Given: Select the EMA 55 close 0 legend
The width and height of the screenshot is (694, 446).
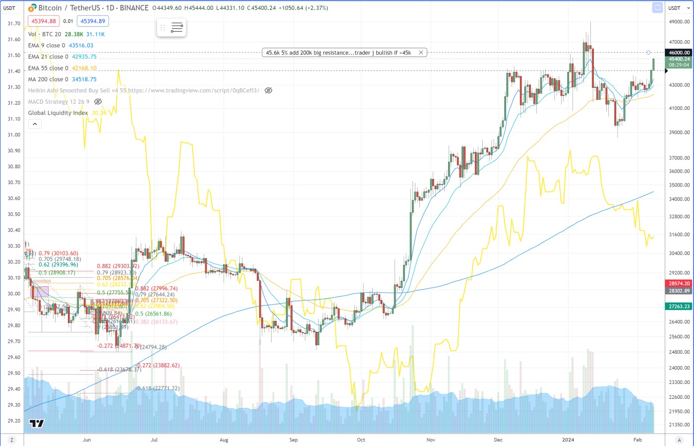Looking at the screenshot, I should tap(48, 68).
